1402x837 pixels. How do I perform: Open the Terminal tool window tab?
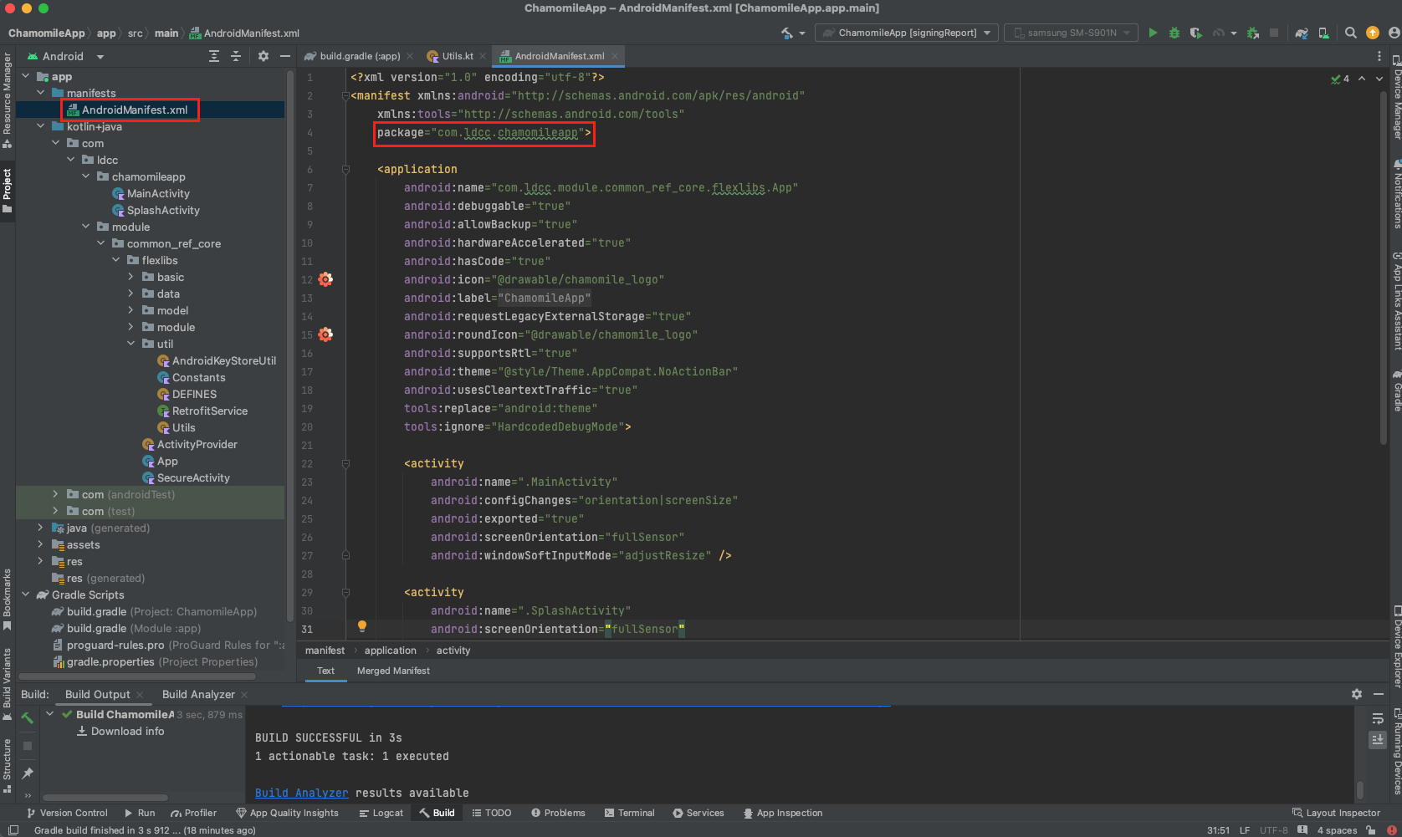(x=629, y=813)
